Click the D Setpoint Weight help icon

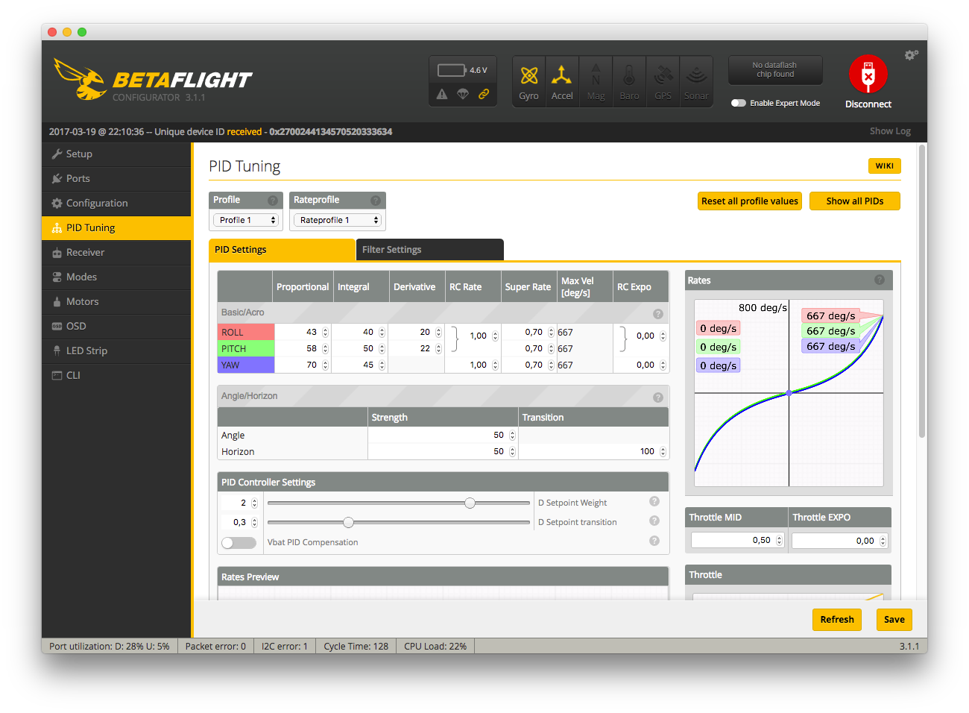[x=654, y=501]
